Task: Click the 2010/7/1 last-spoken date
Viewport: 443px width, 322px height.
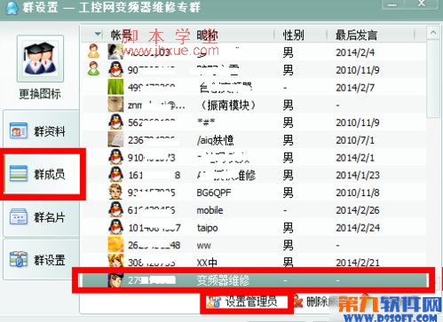Action: [x=355, y=140]
